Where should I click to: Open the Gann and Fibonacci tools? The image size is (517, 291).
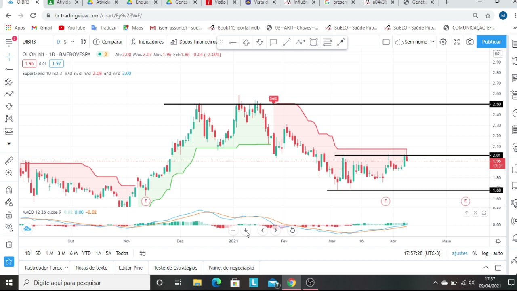point(9,82)
